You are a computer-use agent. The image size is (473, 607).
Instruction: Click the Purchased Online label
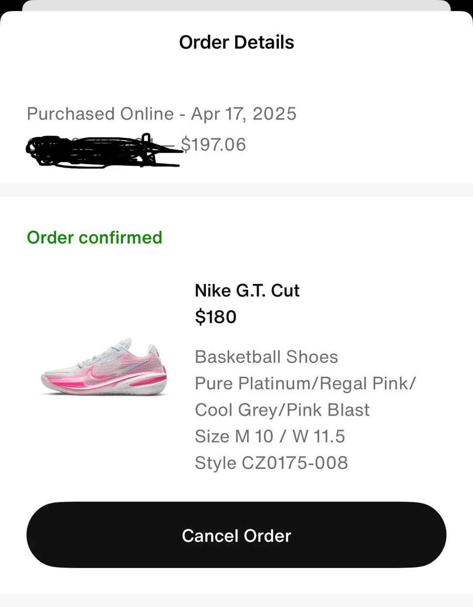[100, 114]
